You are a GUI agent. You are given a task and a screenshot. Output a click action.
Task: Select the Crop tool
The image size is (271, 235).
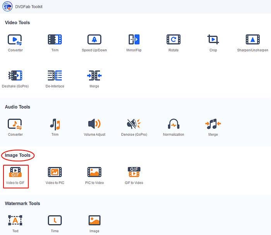click(x=213, y=43)
